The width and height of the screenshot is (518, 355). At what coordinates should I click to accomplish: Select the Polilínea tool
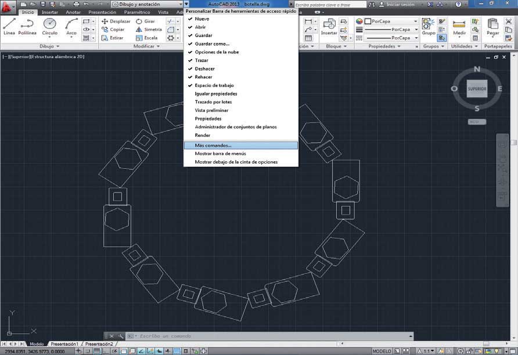pos(27,27)
